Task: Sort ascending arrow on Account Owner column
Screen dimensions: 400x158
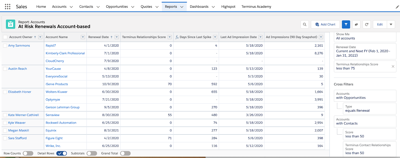Action: click(35, 37)
